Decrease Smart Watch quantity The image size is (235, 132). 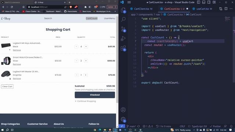pos(76,61)
